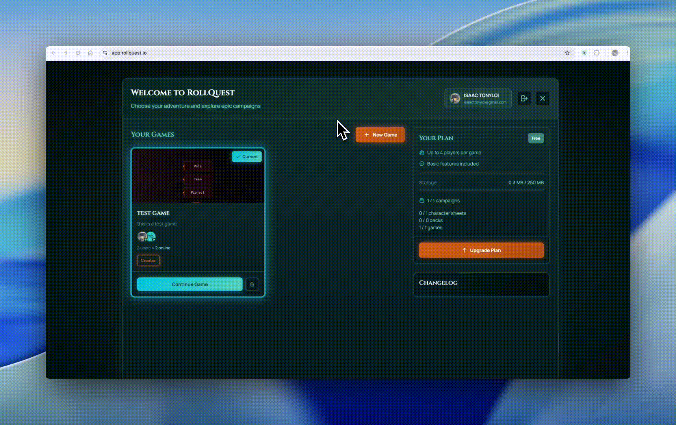676x425 pixels.
Task: Click the Welcome to RollQuest heading
Action: (x=182, y=92)
